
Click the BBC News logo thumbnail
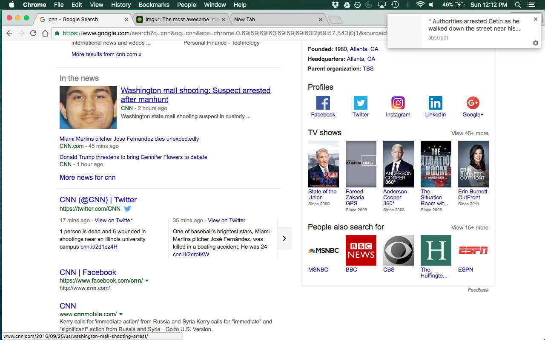361,250
